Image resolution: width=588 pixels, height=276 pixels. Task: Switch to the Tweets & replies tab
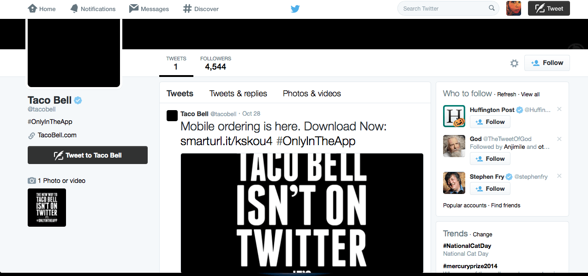238,94
